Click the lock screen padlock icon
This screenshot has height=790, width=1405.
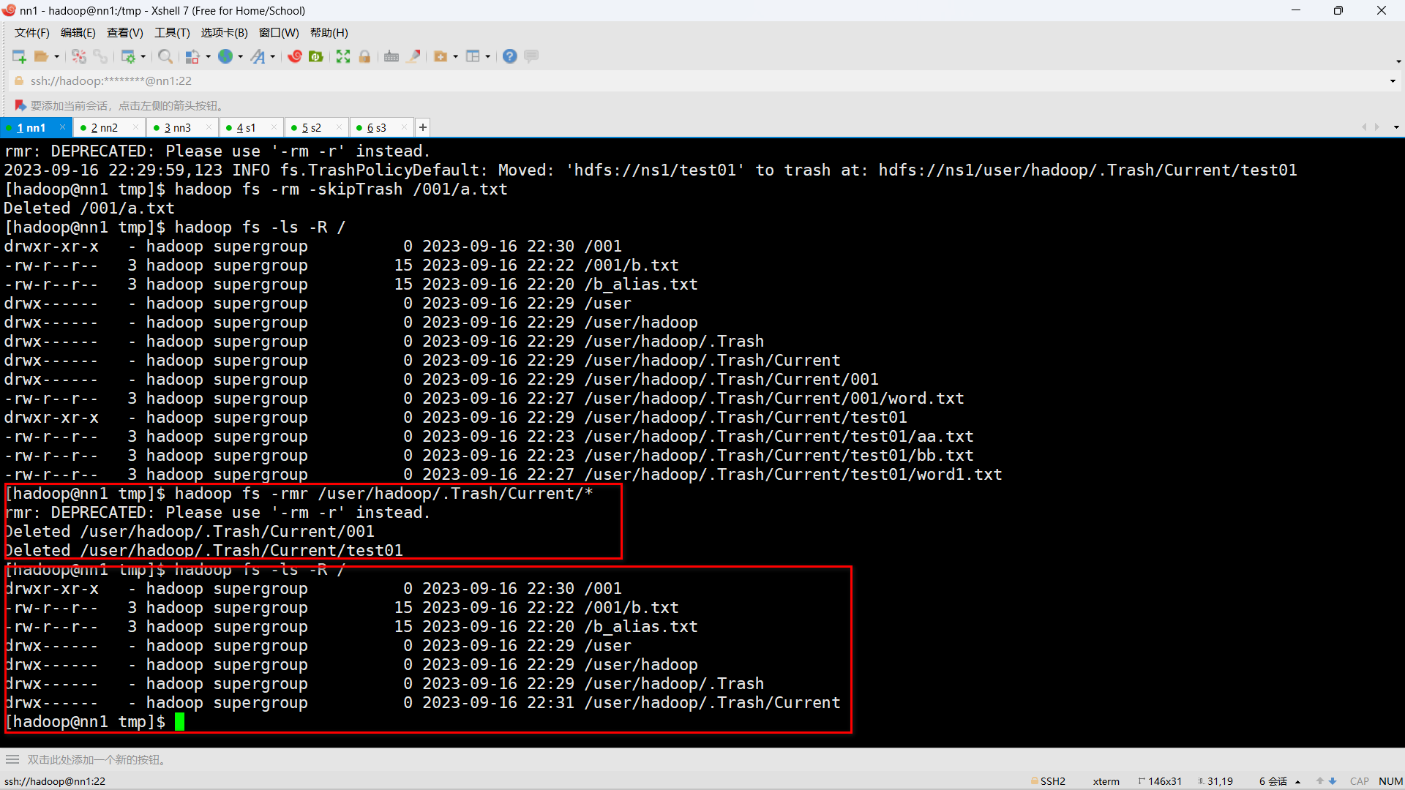click(x=364, y=56)
